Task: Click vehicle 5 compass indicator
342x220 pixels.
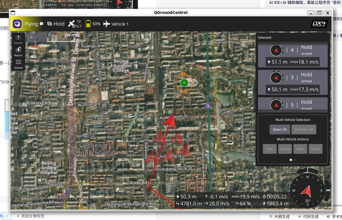Action: [276, 105]
